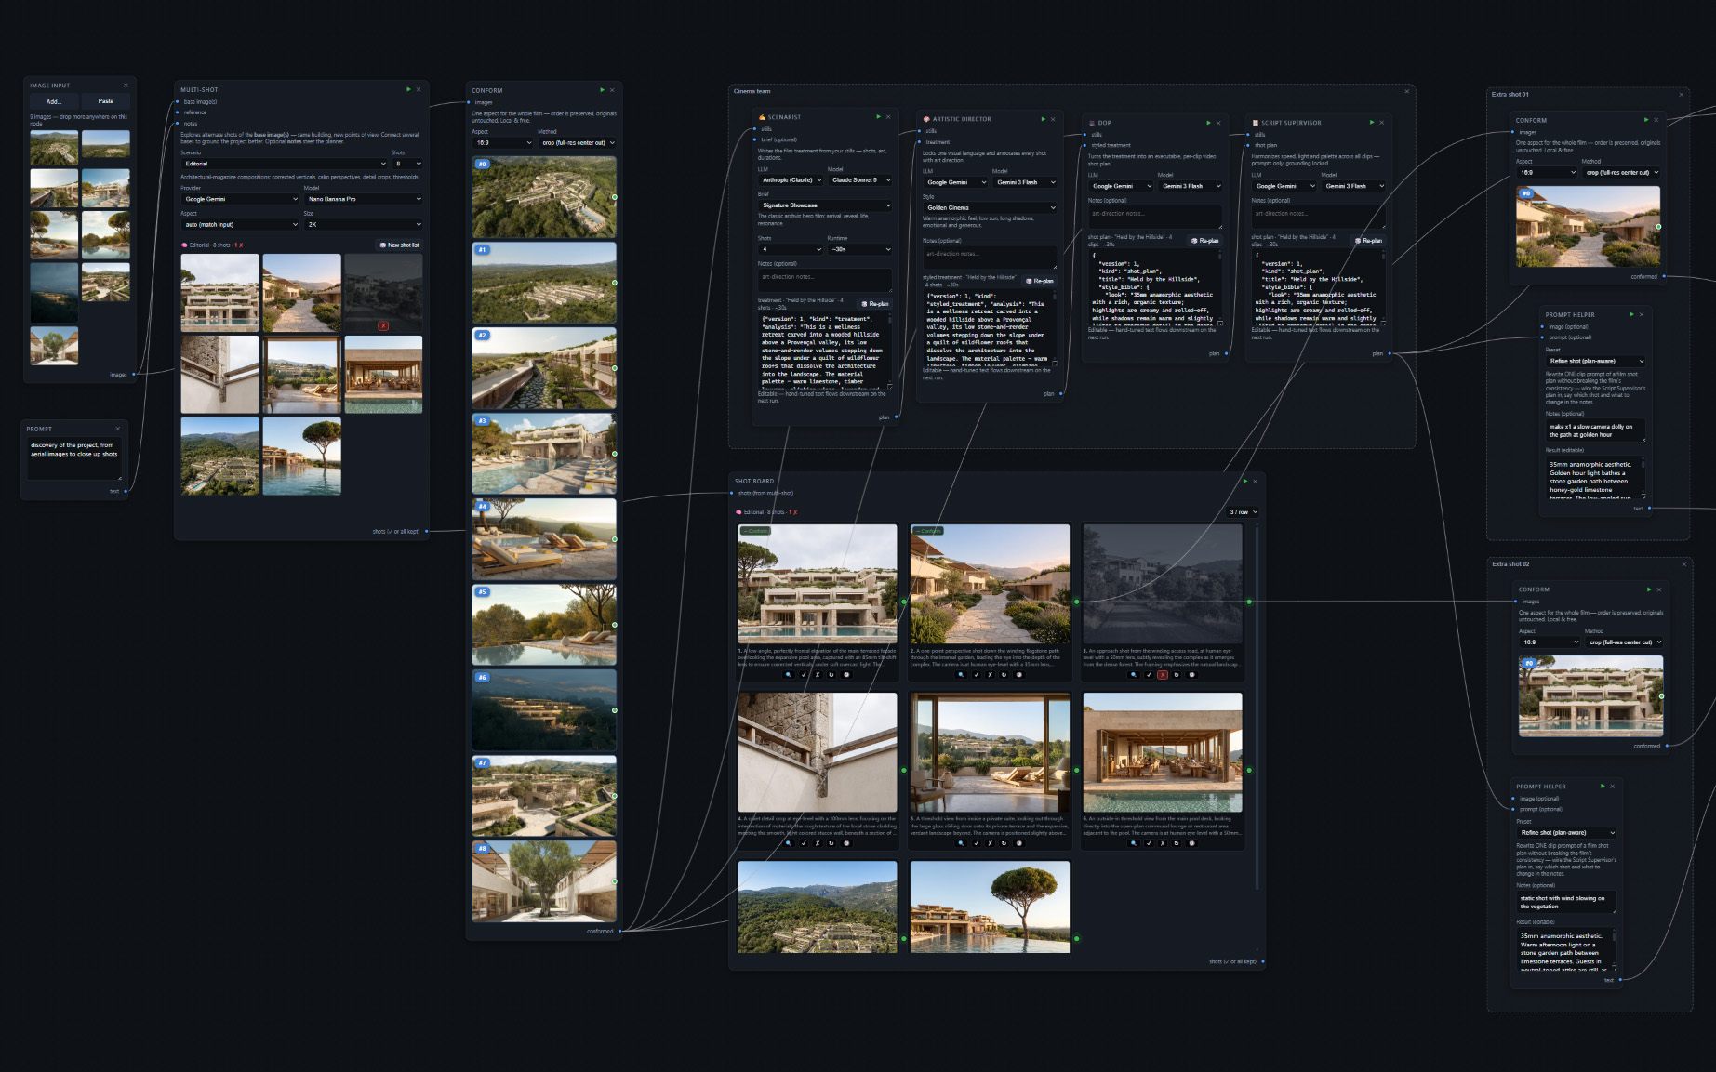Click the Prompt node text area
This screenshot has width=1716, height=1072.
[x=74, y=458]
